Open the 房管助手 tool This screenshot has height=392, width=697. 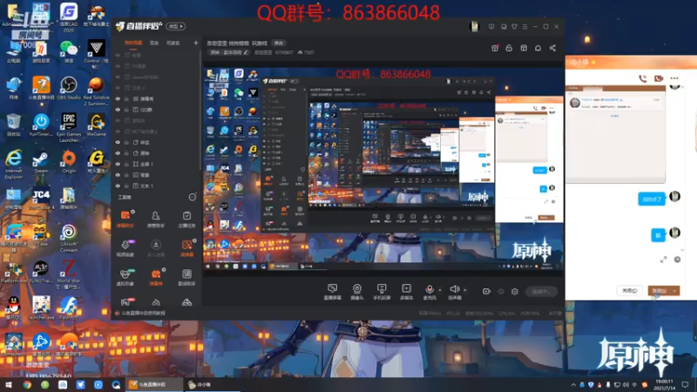156,219
